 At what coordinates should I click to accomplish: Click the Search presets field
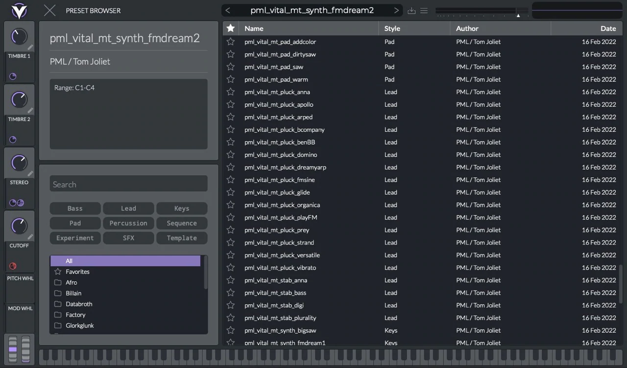click(128, 184)
